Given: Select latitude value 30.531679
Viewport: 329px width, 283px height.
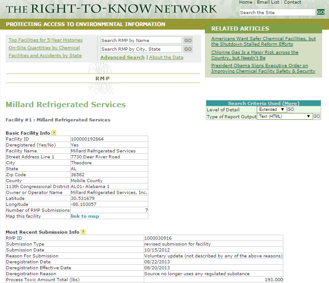Looking at the screenshot, I should (83, 199).
